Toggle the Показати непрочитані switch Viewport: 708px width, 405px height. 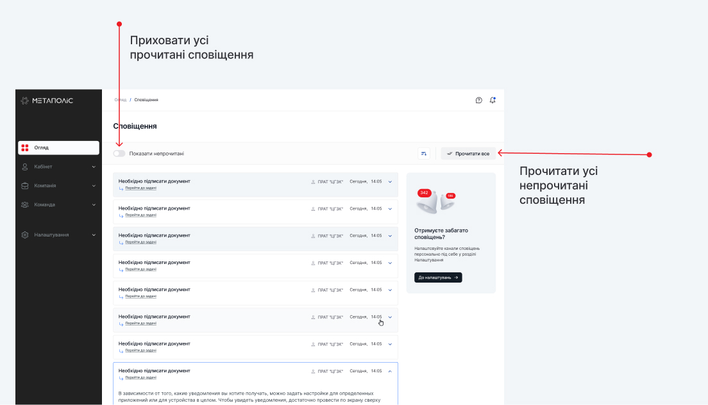119,154
